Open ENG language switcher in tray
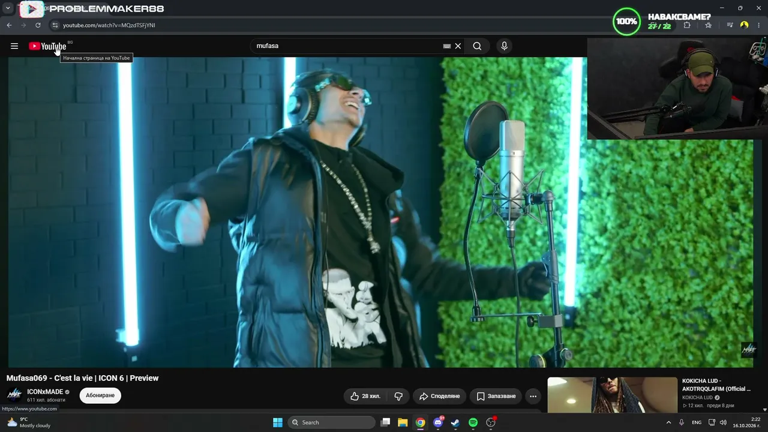 click(697, 422)
